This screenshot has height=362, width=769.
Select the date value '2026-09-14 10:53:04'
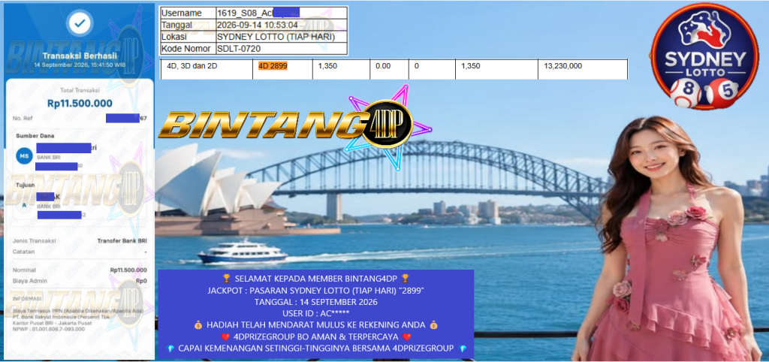[x=258, y=25]
